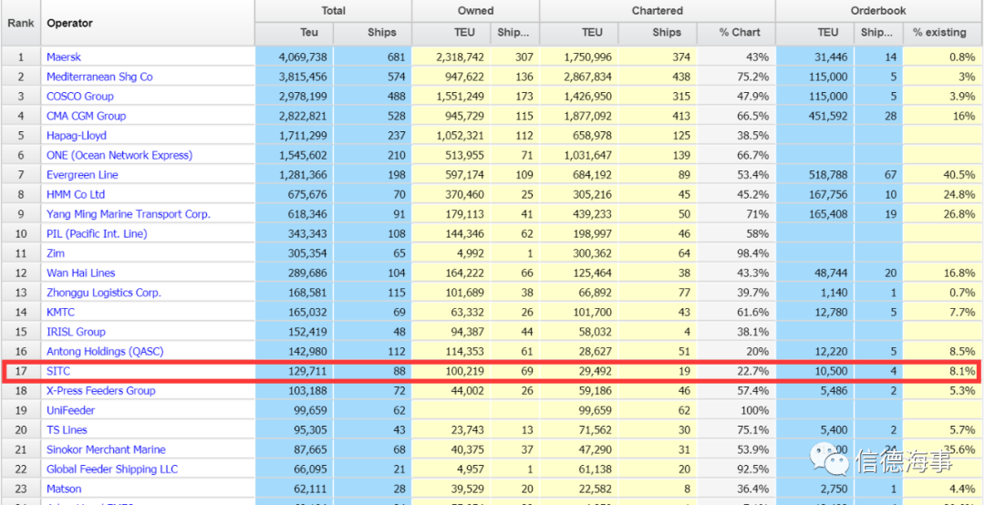Select Zhonggu total Teu 168,581

(306, 293)
